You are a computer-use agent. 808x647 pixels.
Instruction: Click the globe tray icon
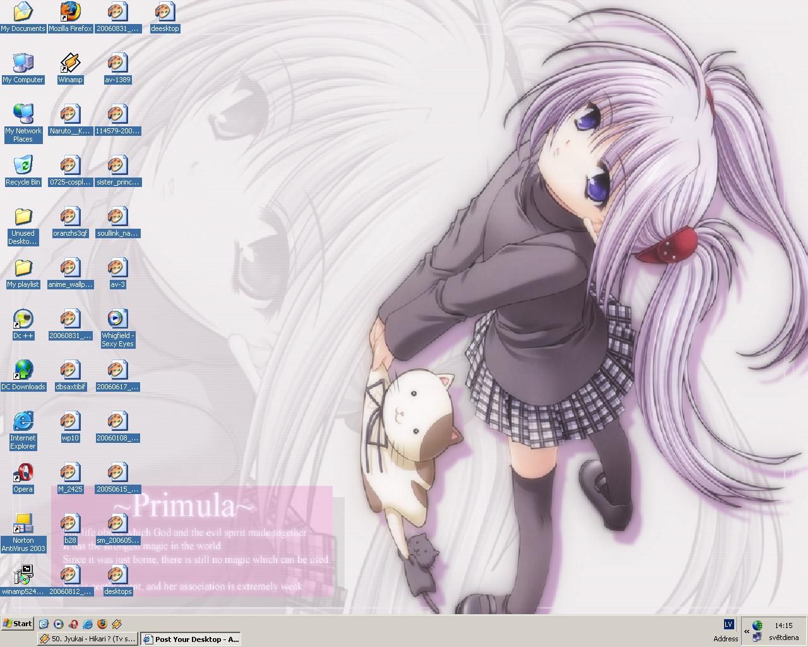coord(757,626)
